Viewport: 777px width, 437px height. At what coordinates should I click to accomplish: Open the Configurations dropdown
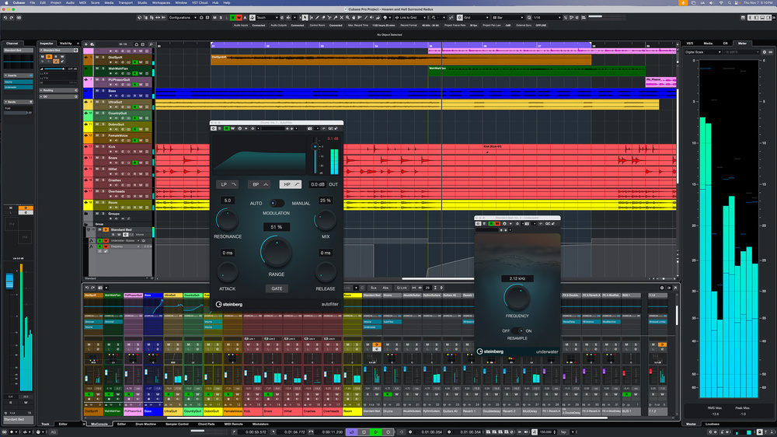point(183,17)
